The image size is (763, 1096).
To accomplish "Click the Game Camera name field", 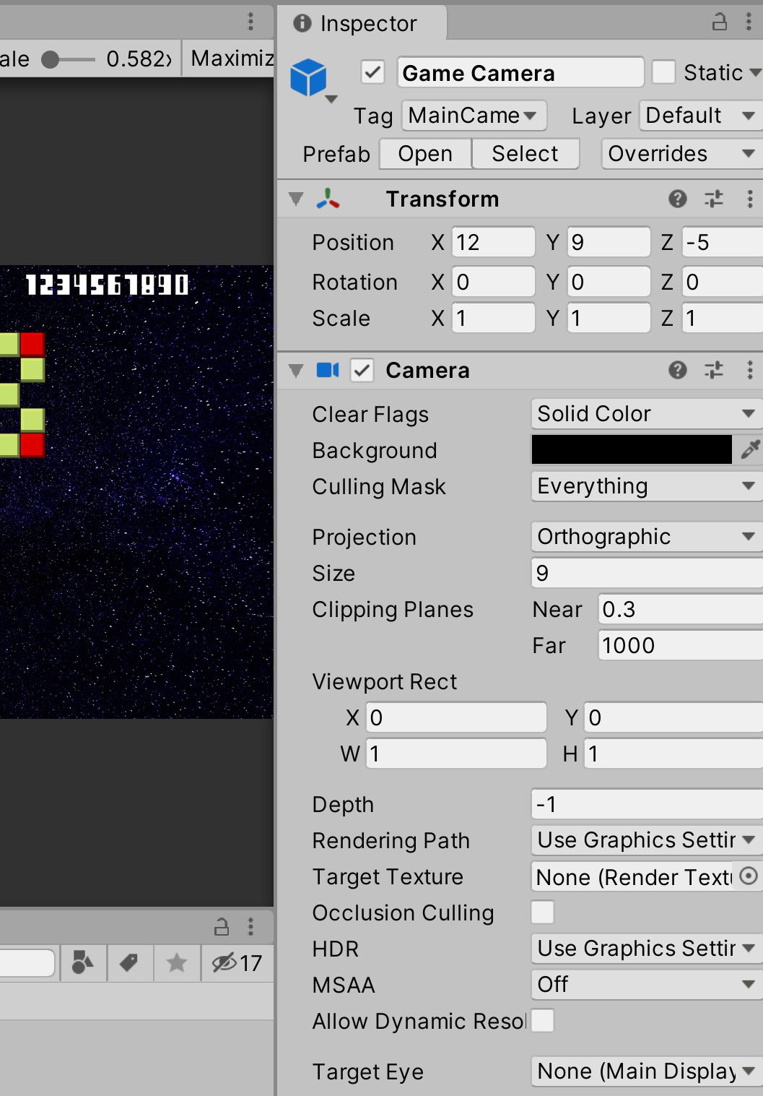I will 520,72.
